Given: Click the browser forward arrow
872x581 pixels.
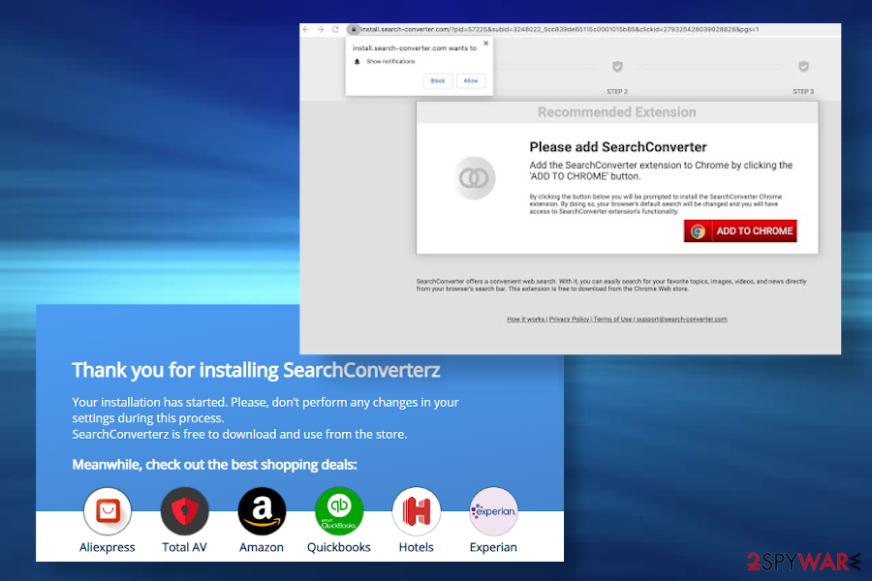Looking at the screenshot, I should (321, 29).
